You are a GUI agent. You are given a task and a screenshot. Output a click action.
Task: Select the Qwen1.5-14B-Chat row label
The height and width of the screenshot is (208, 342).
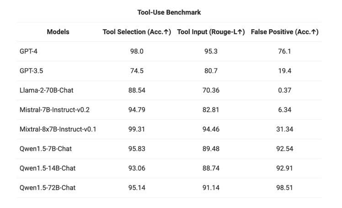[47, 168]
